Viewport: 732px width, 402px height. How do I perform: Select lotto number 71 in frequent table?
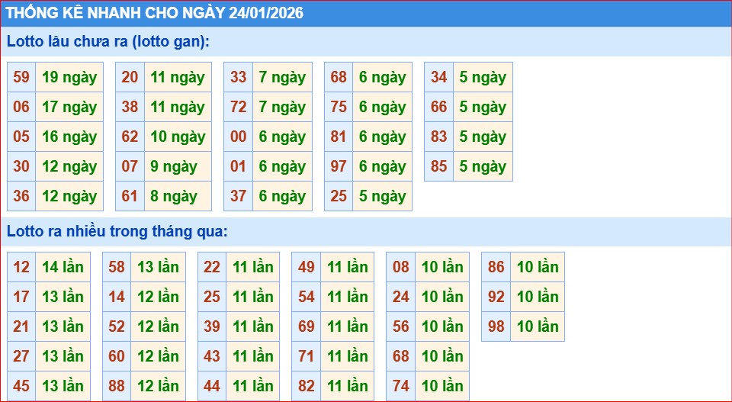[x=307, y=356]
